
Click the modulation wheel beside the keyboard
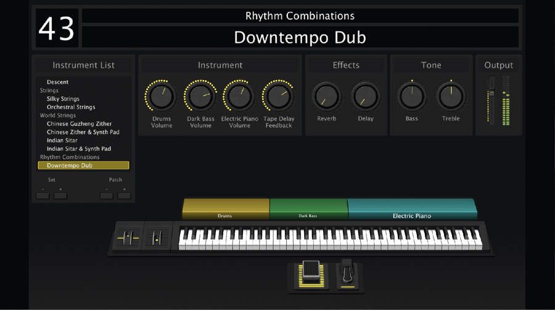(157, 238)
